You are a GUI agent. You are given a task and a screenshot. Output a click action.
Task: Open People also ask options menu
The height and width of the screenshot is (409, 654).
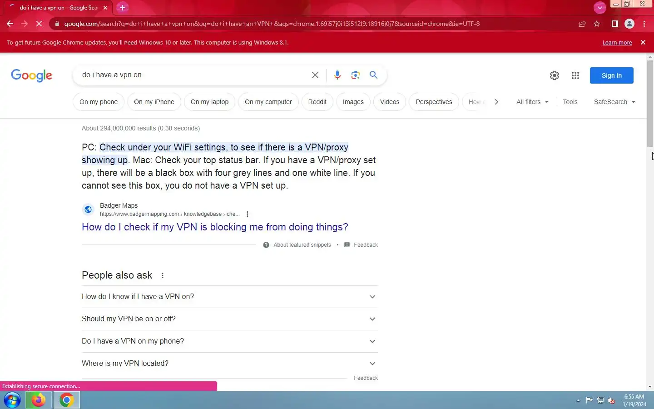pyautogui.click(x=163, y=275)
